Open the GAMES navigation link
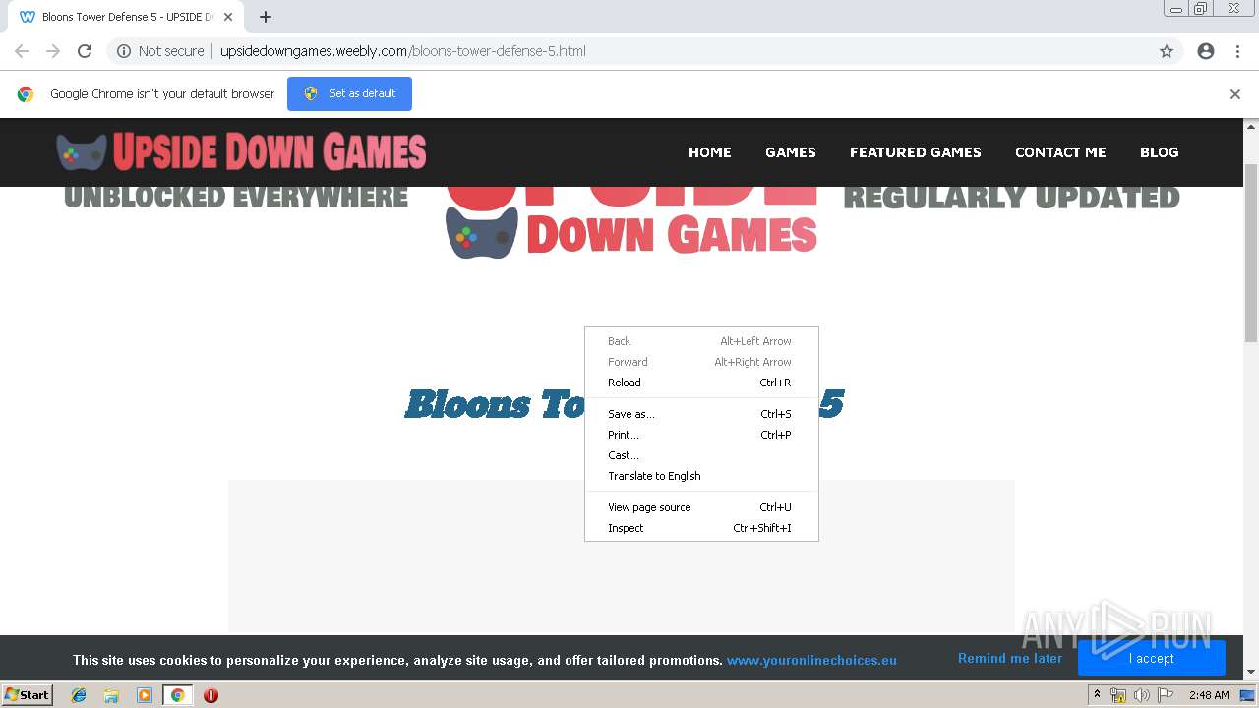This screenshot has height=708, width=1259. pos(791,152)
